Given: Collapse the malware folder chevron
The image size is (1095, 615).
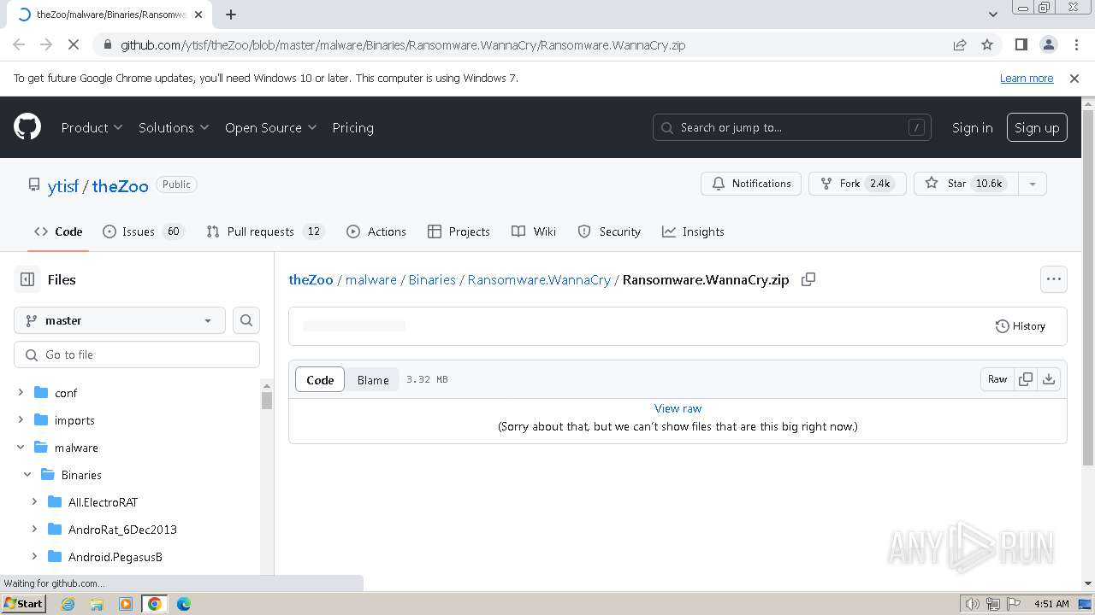Looking at the screenshot, I should pos(21,448).
